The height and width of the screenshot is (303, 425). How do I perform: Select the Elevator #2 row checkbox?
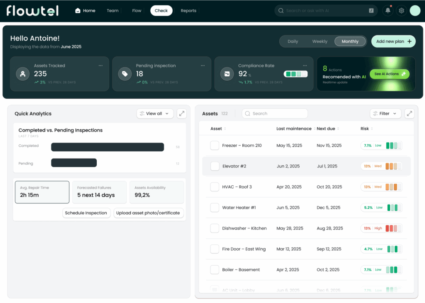click(215, 166)
